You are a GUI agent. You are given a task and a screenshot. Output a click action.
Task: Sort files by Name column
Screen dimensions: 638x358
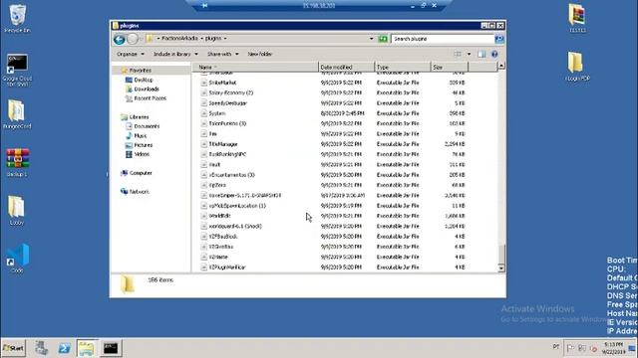pos(254,67)
